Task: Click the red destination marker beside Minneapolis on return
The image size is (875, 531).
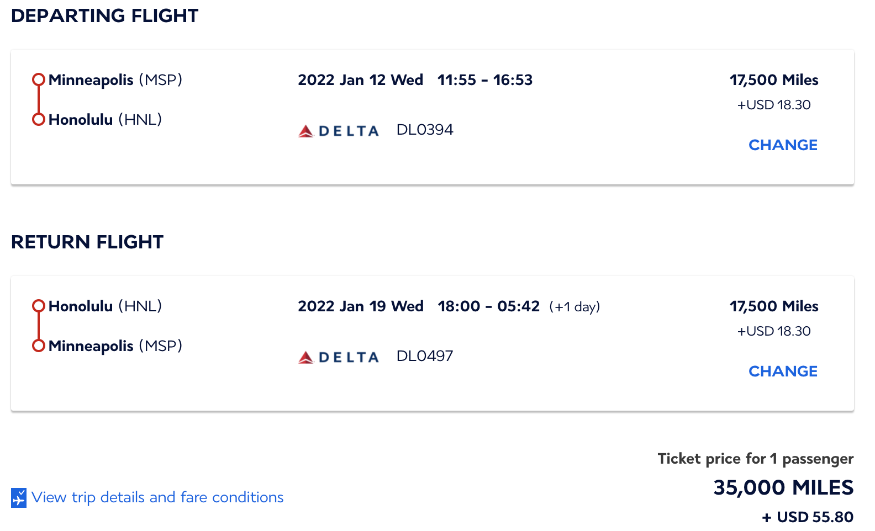Action: (x=39, y=346)
